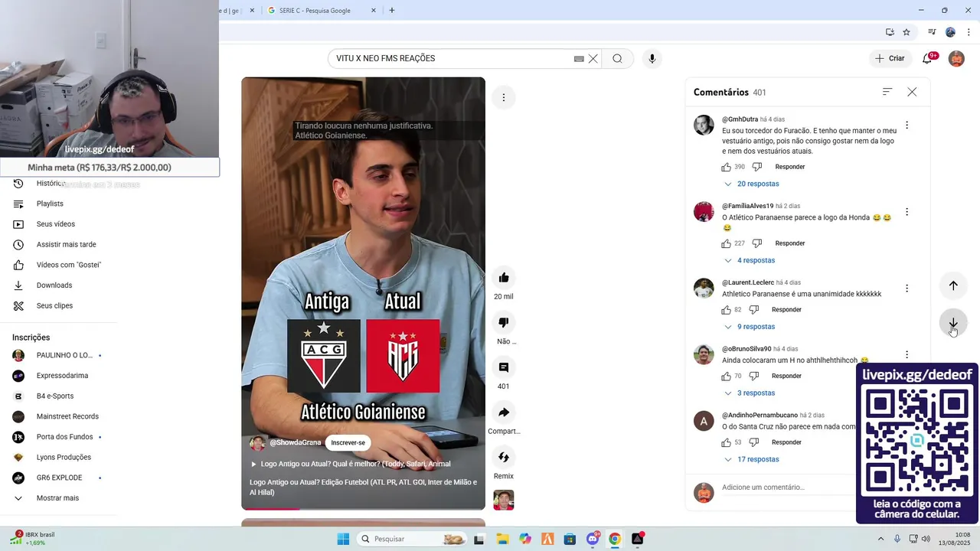
Task: Click Short's red progress bar
Action: [x=271, y=509]
